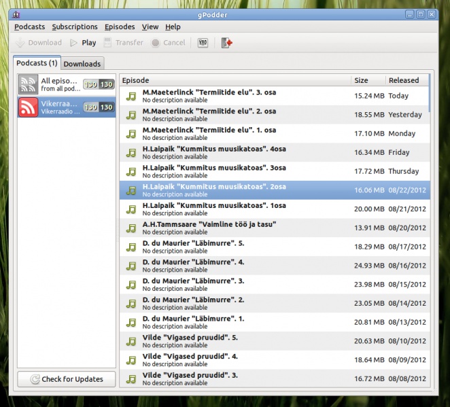Screen dimensions: 450x407
Task: Click music note icon of Läbimurre 5.
Action: click(132, 247)
